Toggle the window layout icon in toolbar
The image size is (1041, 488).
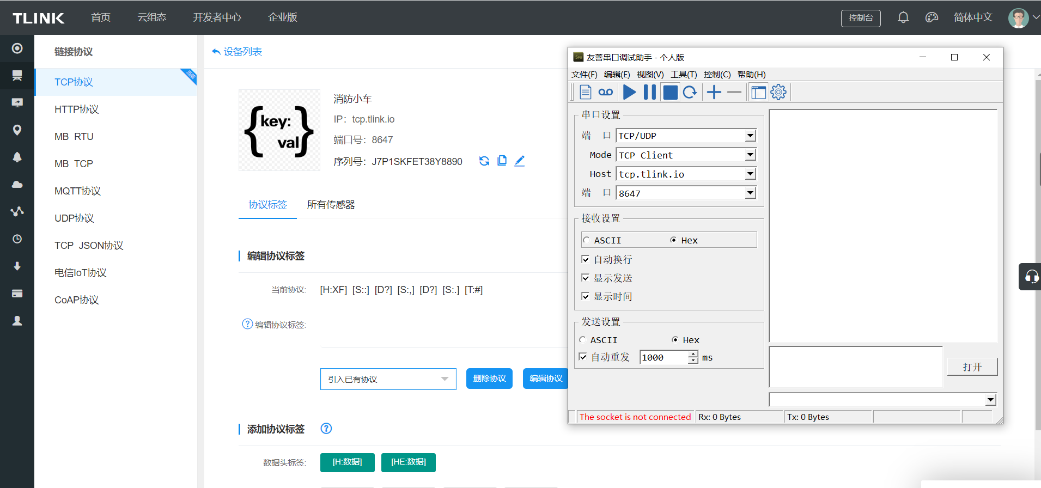coord(758,92)
